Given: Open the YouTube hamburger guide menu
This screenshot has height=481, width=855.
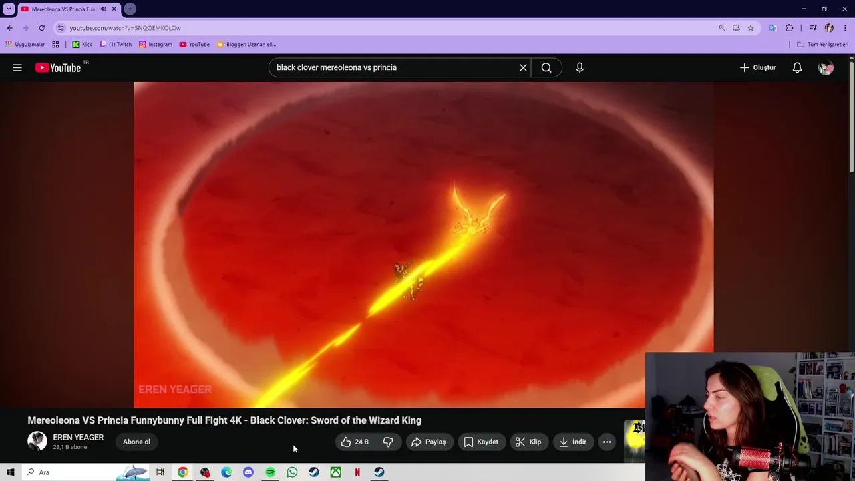Looking at the screenshot, I should coord(17,67).
